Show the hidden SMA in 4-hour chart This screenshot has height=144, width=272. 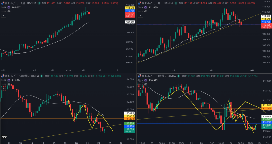pos(9,84)
